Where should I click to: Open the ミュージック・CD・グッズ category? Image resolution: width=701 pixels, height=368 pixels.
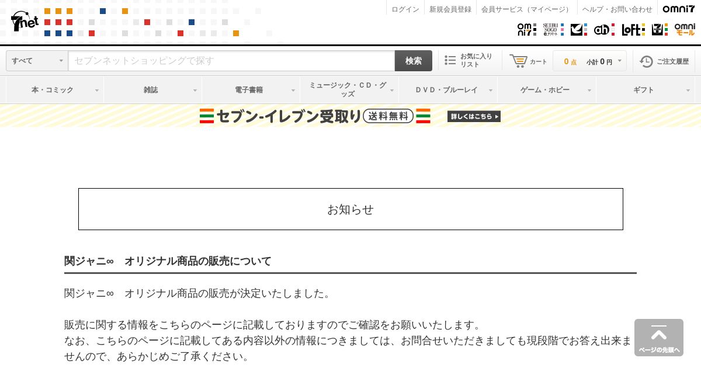point(348,89)
